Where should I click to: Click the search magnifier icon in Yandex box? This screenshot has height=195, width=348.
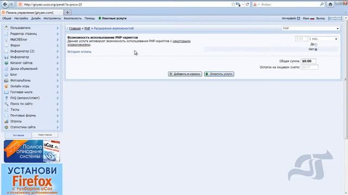(322, 4)
